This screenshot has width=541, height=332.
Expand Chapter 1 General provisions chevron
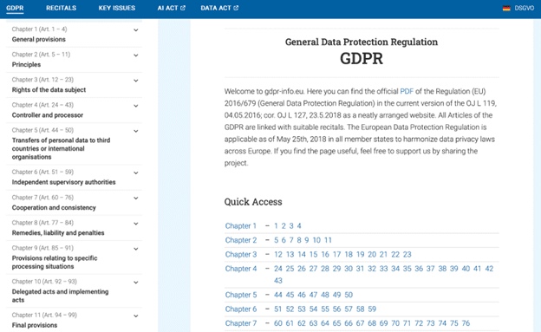tap(136, 30)
